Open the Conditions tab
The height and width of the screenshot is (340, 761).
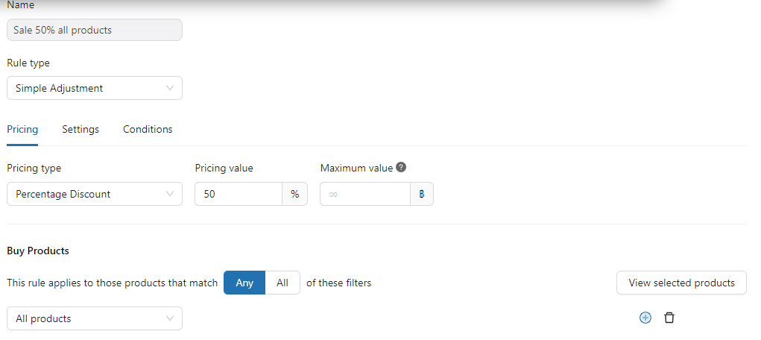coord(148,129)
